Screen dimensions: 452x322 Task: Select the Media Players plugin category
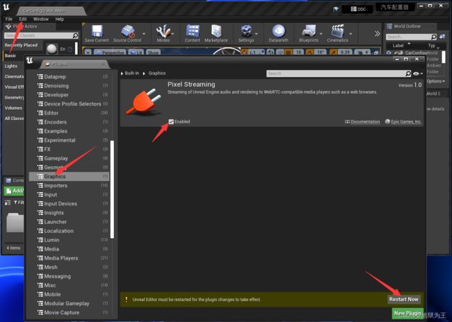click(x=69, y=258)
